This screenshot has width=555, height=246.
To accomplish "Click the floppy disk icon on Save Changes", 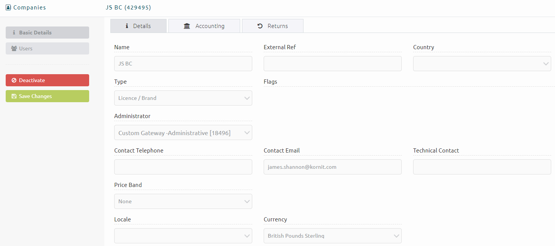I will click(14, 96).
